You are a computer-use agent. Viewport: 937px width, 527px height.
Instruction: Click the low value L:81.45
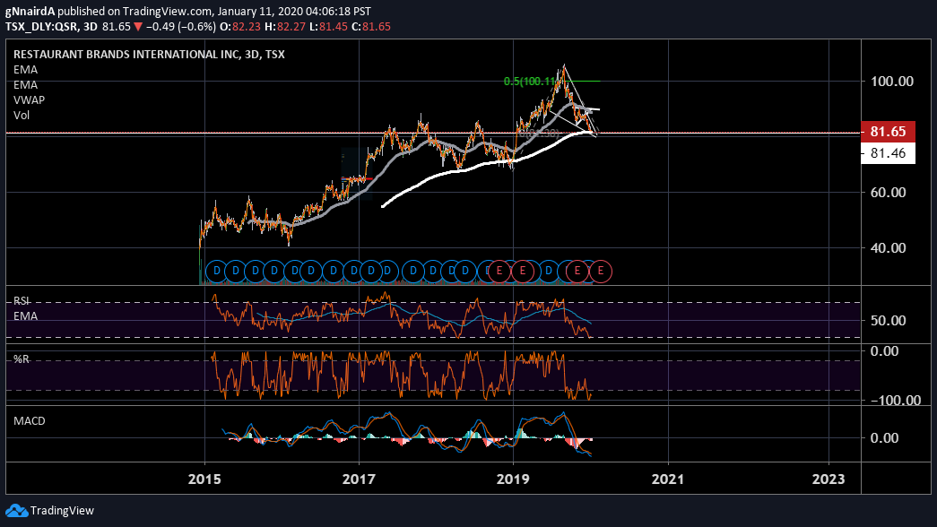click(328, 27)
